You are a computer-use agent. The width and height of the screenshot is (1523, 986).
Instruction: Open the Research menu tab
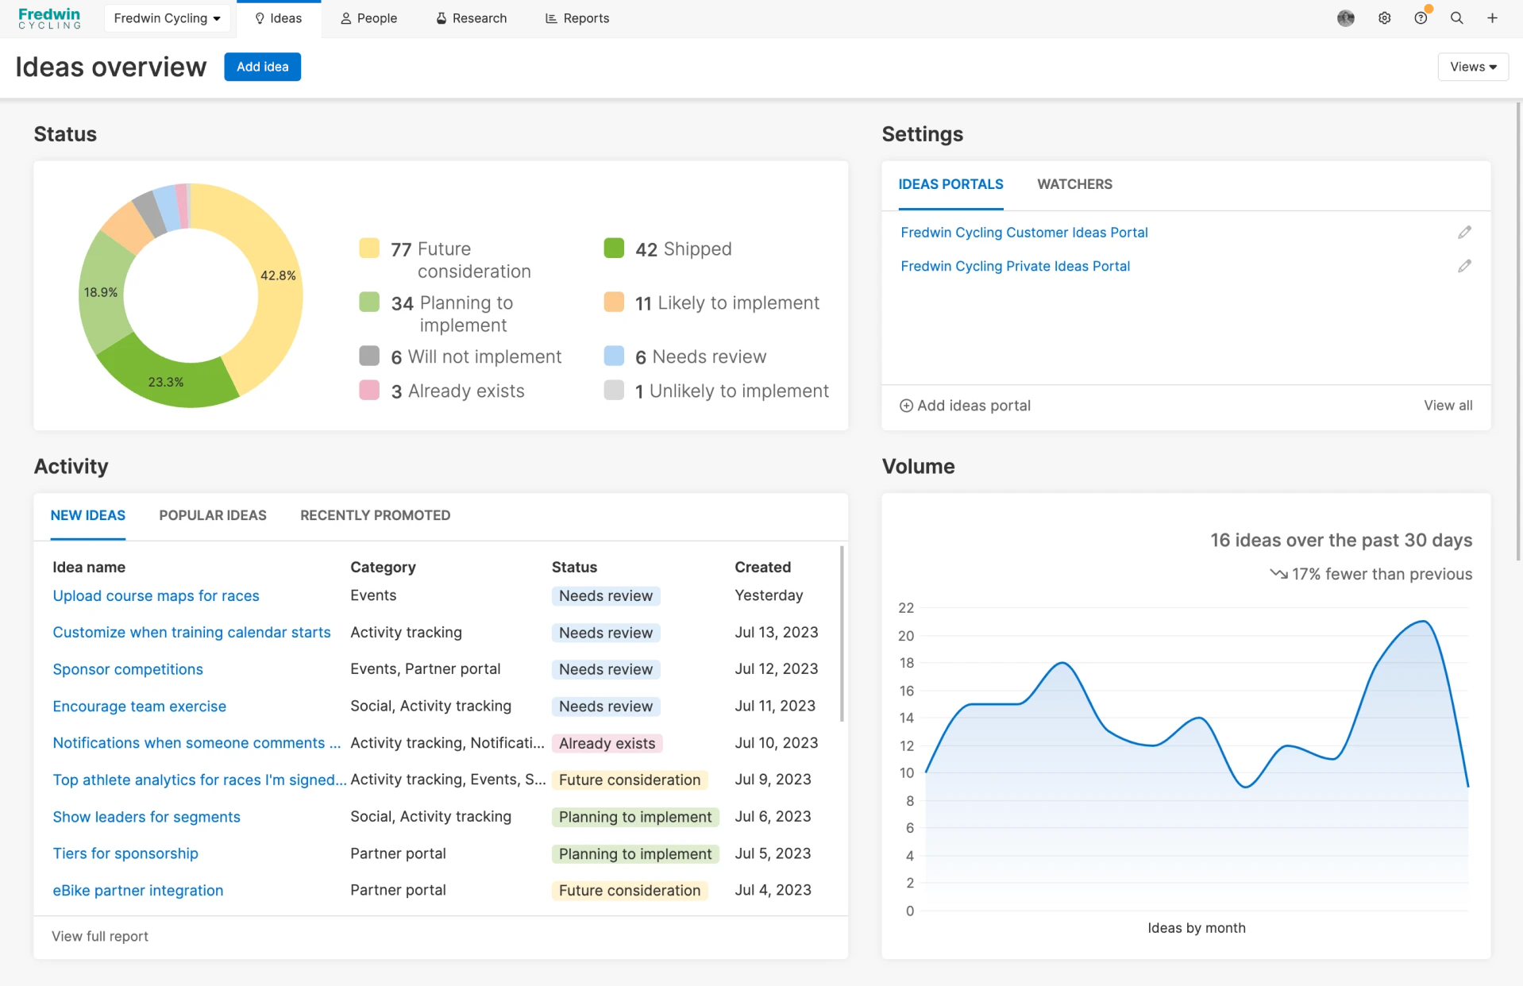click(471, 18)
